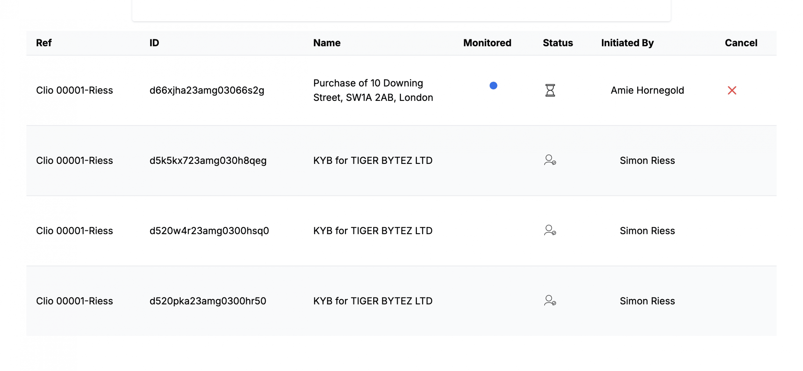Select ID d66xjha23amg03066s2g

coord(207,90)
